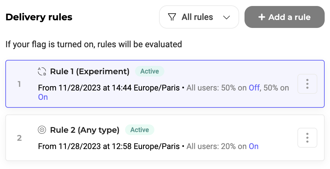The width and height of the screenshot is (330, 169).
Task: Click the order number 2 of second rule
Action: (x=19, y=138)
